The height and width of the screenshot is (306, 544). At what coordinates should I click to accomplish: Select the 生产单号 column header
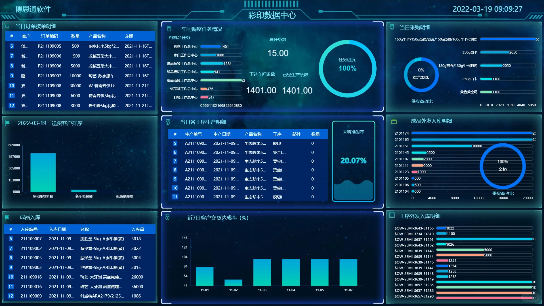coord(194,134)
